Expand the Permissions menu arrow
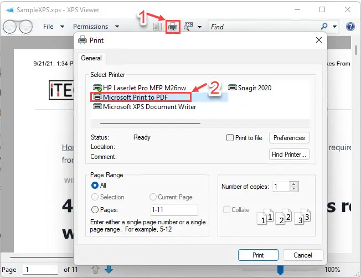This screenshot has width=361, height=278. (x=117, y=27)
